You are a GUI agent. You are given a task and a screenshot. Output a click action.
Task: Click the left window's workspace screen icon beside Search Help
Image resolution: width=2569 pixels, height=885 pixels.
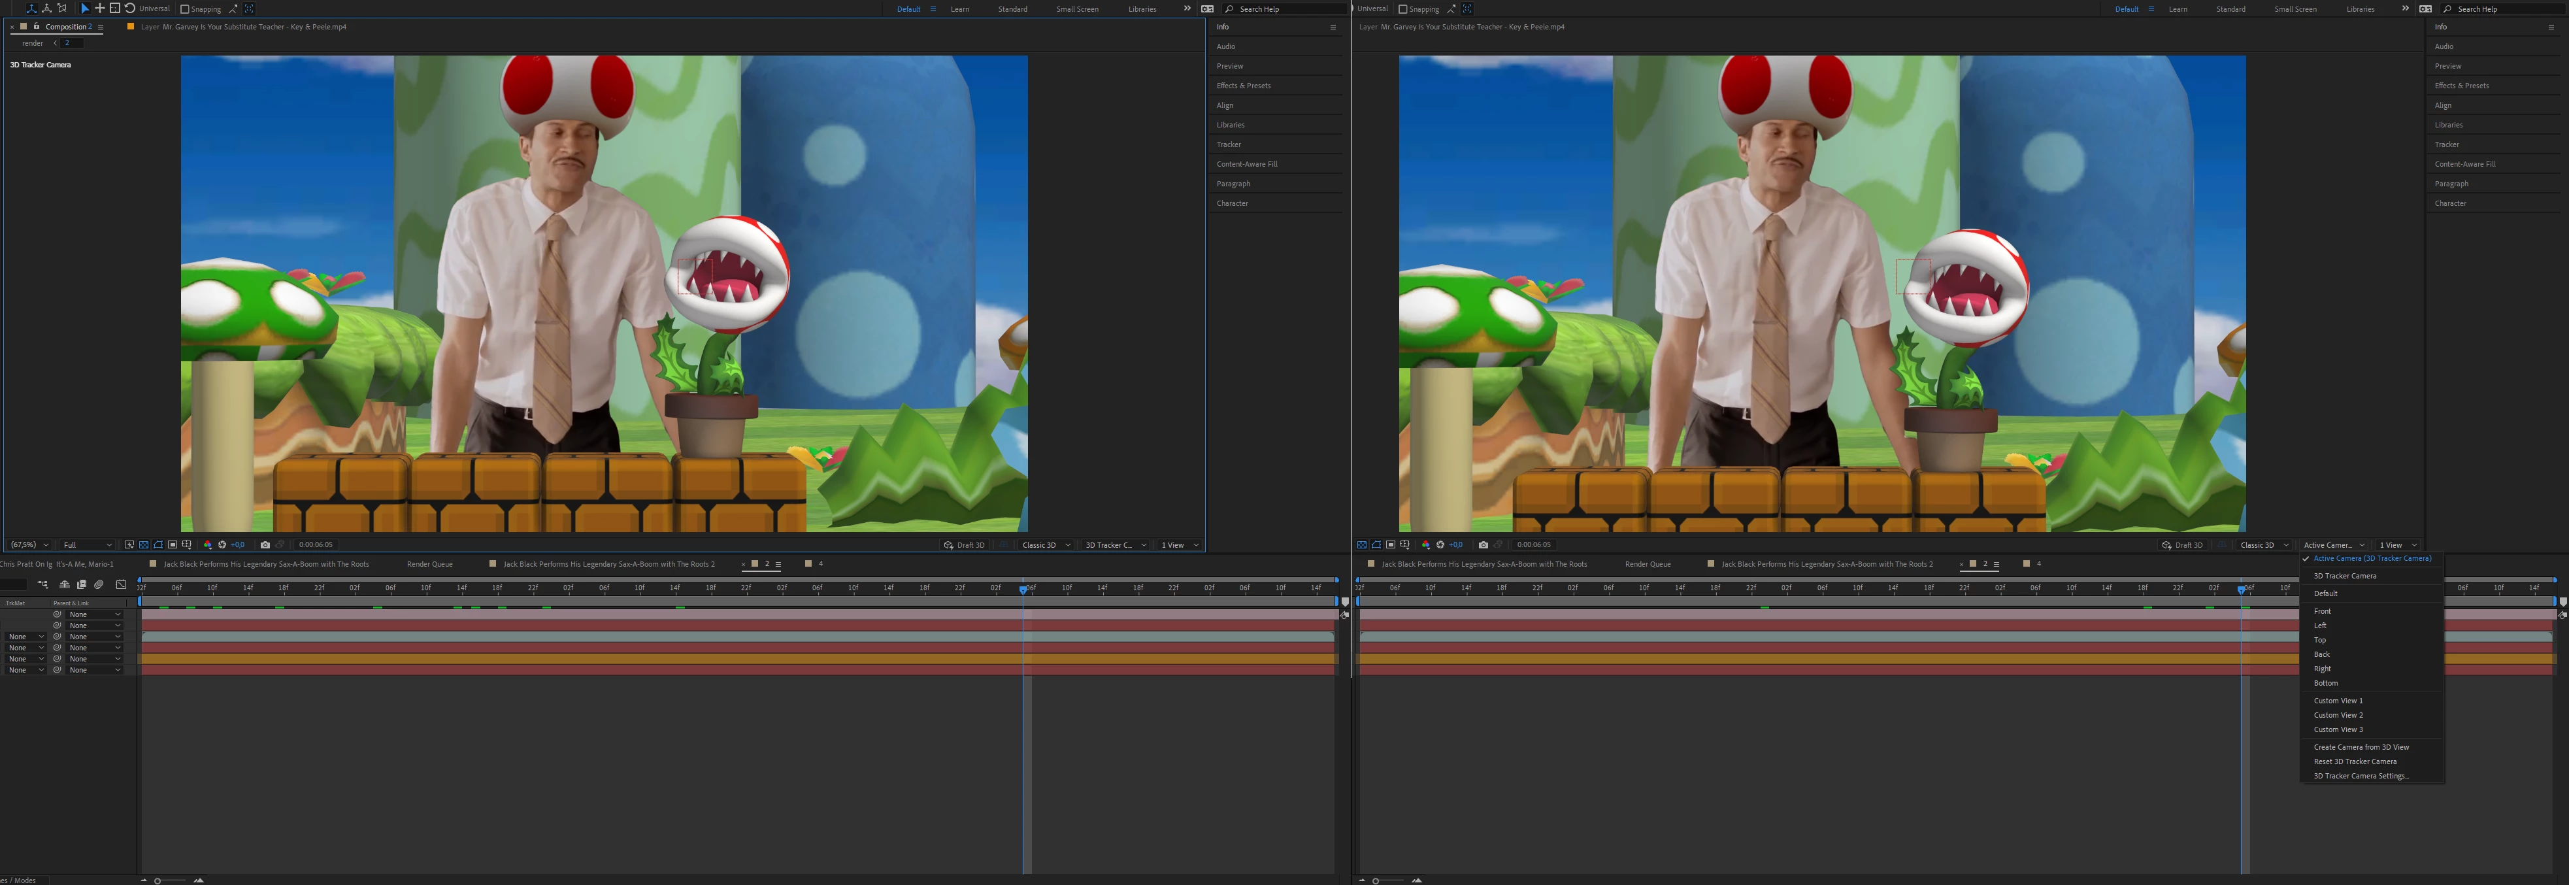pyautogui.click(x=1206, y=9)
